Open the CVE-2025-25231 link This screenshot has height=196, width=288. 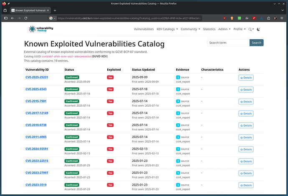pyautogui.click(x=37, y=77)
